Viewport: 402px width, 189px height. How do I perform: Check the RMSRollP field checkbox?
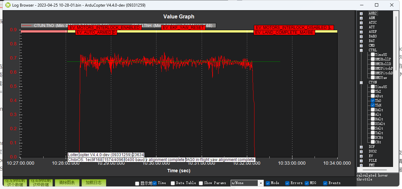[x=373, y=59]
